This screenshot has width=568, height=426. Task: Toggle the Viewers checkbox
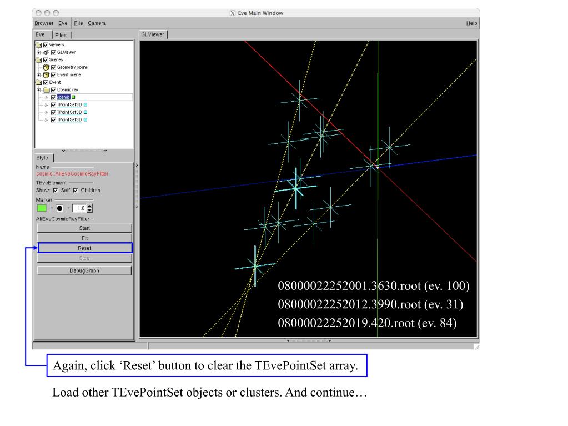click(x=46, y=45)
